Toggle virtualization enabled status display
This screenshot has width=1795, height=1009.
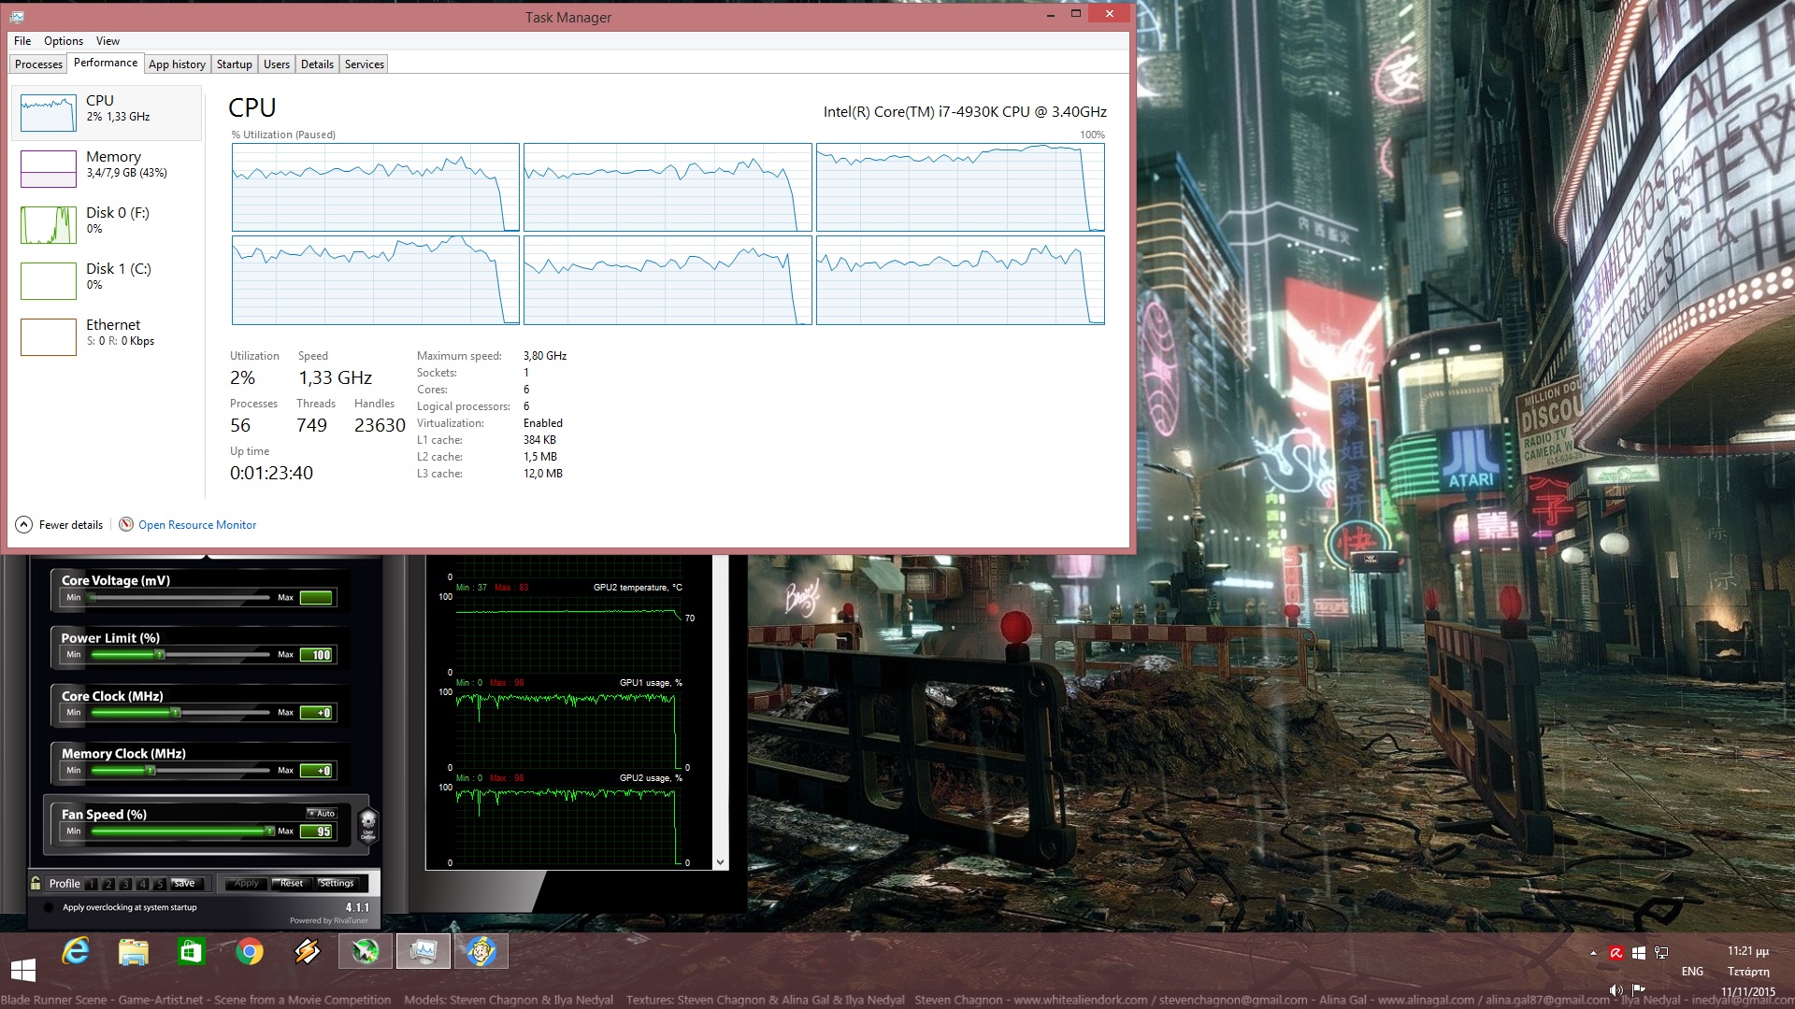[542, 422]
